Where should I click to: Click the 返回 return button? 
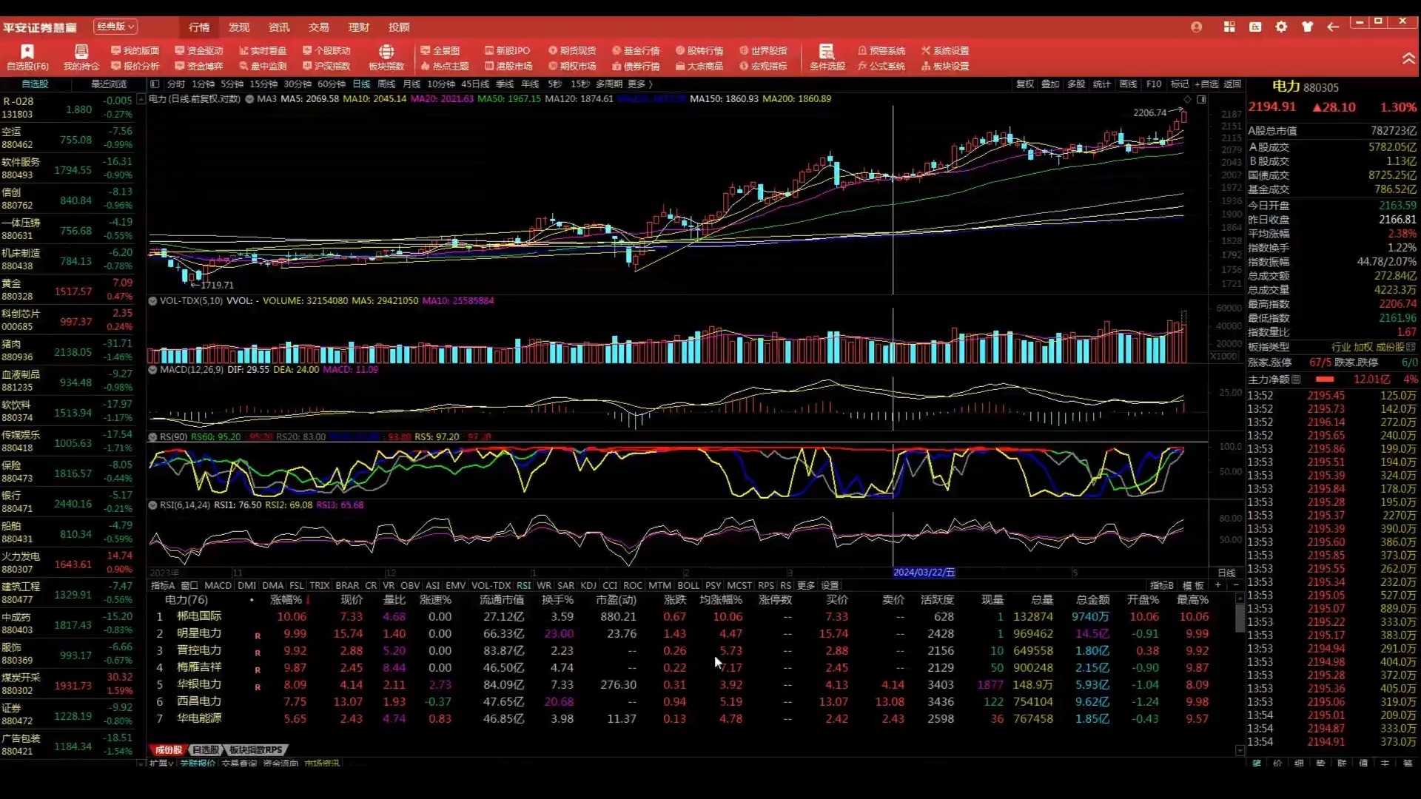[1232, 84]
